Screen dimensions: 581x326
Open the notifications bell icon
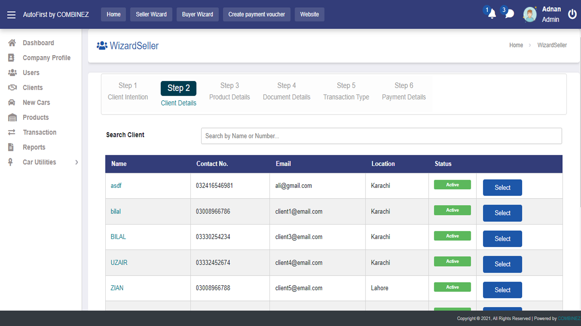[x=492, y=14]
